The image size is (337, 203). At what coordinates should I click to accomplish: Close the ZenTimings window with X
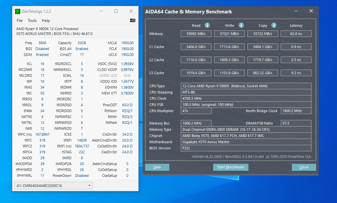(131, 11)
